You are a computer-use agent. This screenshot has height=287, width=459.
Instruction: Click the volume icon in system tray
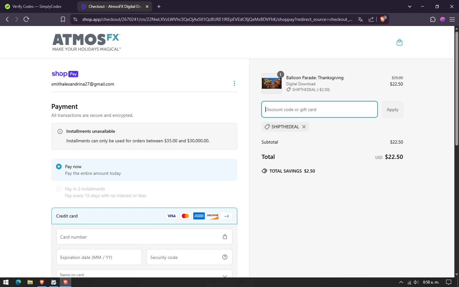pos(416,282)
